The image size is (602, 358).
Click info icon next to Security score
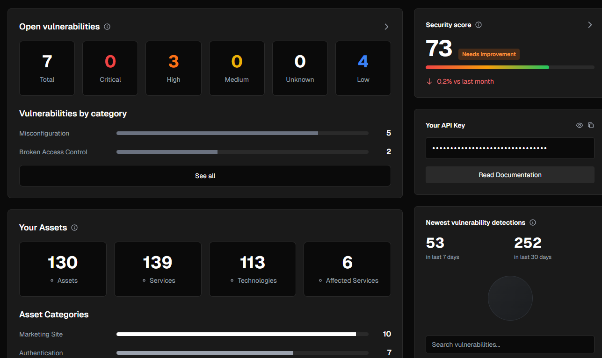click(x=479, y=25)
